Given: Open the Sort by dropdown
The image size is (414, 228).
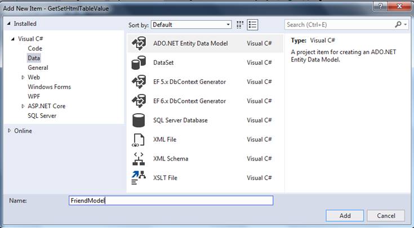Looking at the screenshot, I should coord(191,25).
